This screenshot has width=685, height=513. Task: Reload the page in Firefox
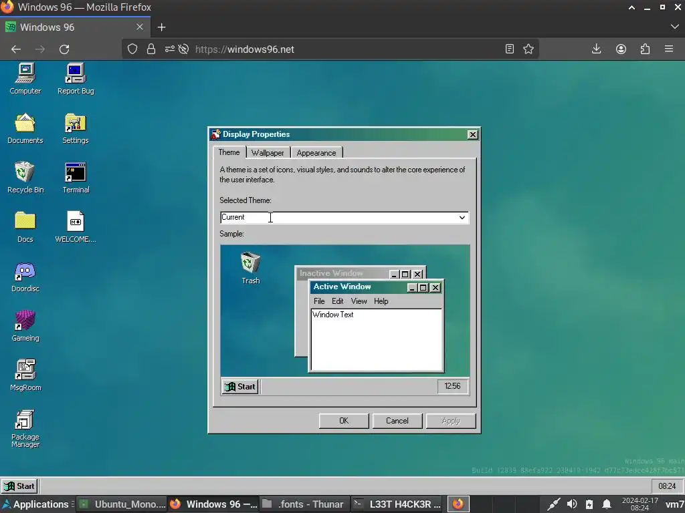point(64,49)
